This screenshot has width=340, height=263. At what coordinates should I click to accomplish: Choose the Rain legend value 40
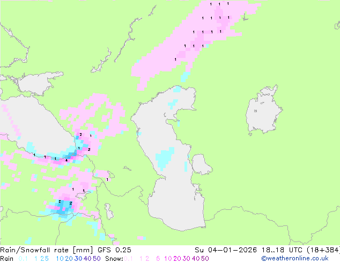[87, 259]
